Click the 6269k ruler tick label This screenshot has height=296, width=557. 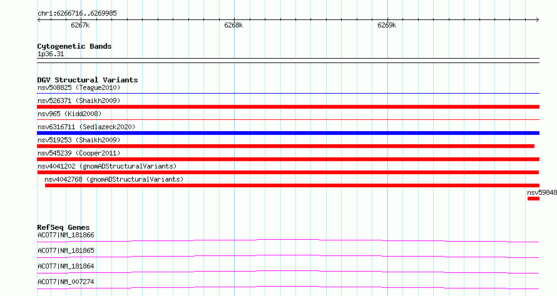tap(387, 25)
